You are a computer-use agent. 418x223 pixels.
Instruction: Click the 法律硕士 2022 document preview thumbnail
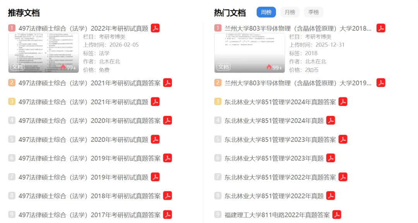point(43,53)
